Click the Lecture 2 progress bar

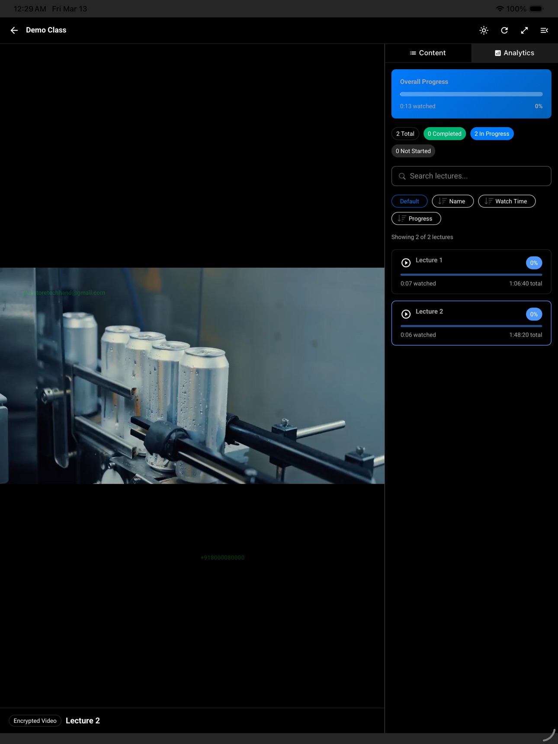tap(471, 326)
